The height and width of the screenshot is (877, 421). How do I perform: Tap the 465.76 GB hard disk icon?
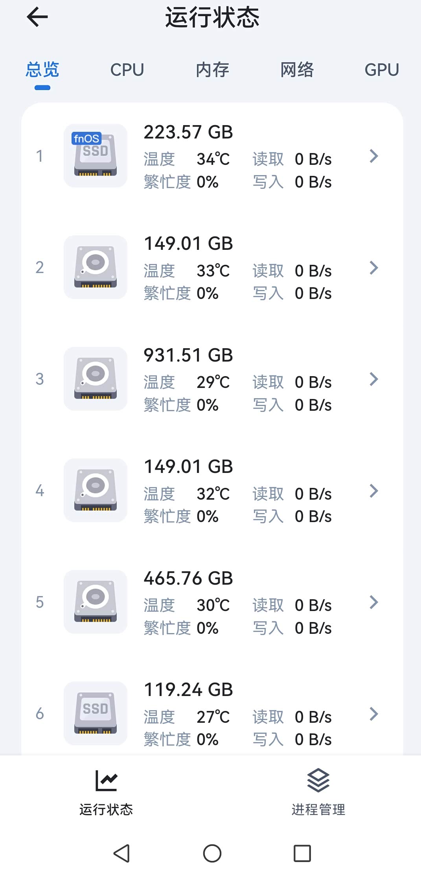(x=96, y=602)
